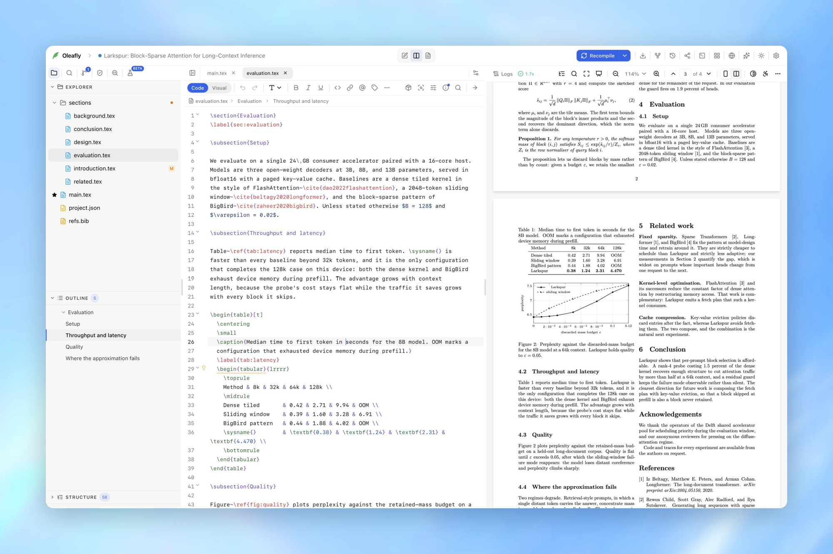833x554 pixels.
Task: Go to next PDF page chevron
Action: [x=709, y=74]
